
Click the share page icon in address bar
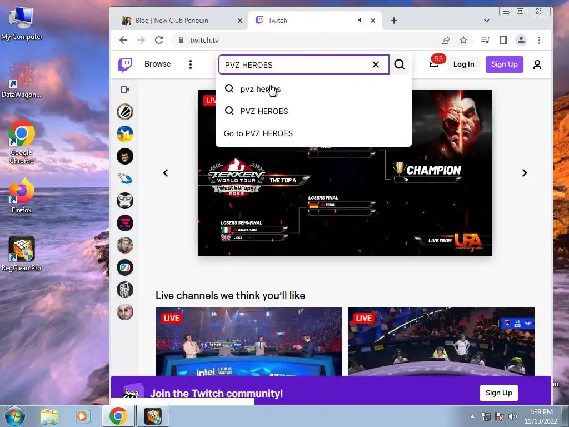tap(446, 40)
